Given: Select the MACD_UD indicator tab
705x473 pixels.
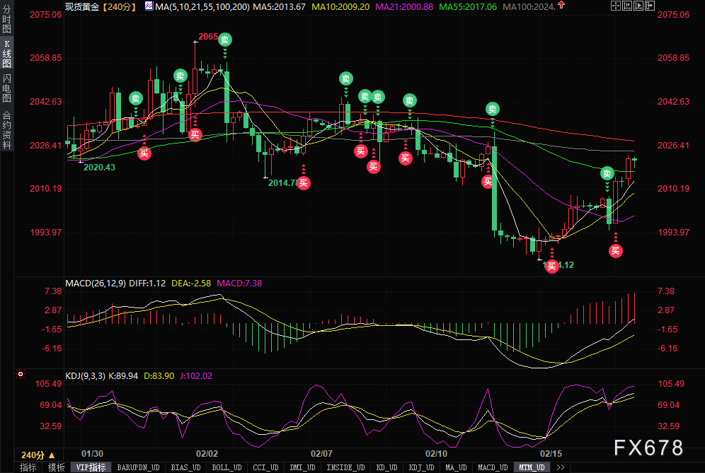Looking at the screenshot, I should click(x=493, y=467).
